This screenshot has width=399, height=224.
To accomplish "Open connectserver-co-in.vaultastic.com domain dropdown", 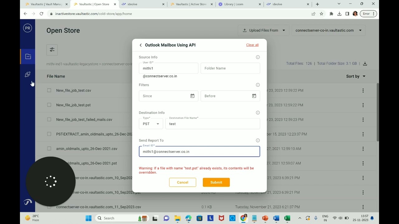I will coord(329,30).
